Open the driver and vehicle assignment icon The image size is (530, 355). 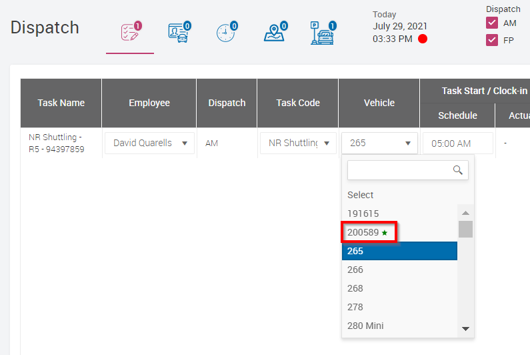tap(179, 32)
